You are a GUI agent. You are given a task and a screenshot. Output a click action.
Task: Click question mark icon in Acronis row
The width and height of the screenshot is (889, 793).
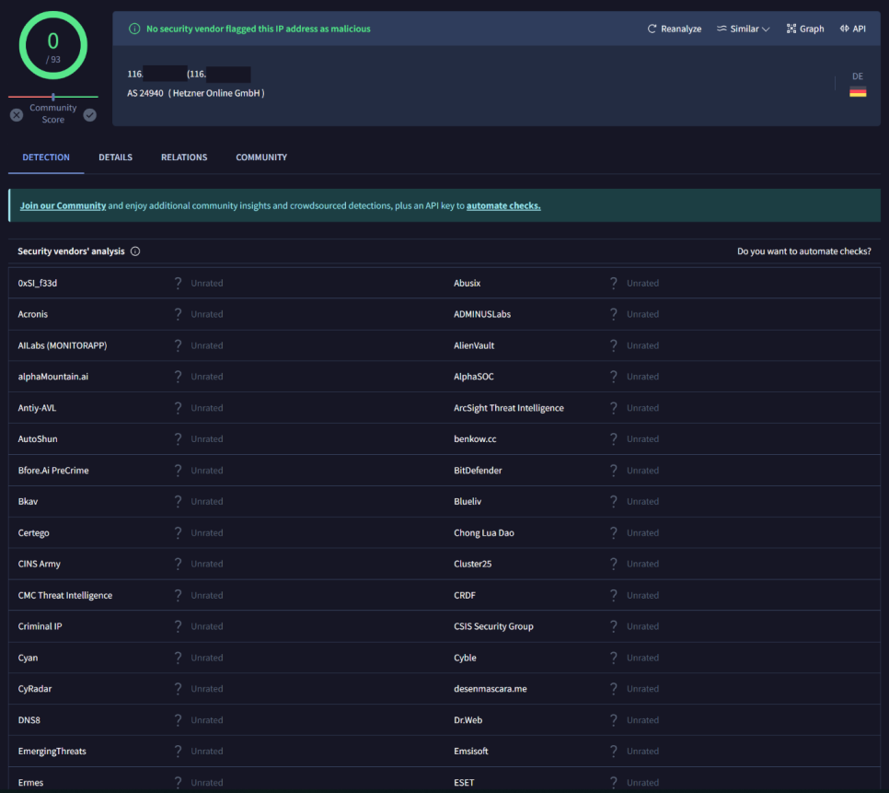coord(178,314)
